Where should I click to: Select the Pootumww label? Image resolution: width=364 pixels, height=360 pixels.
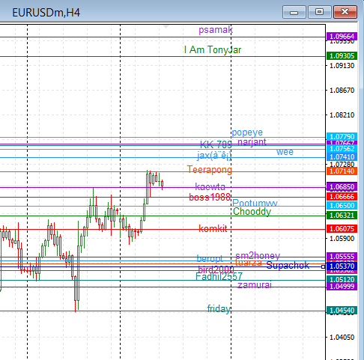tap(255, 203)
